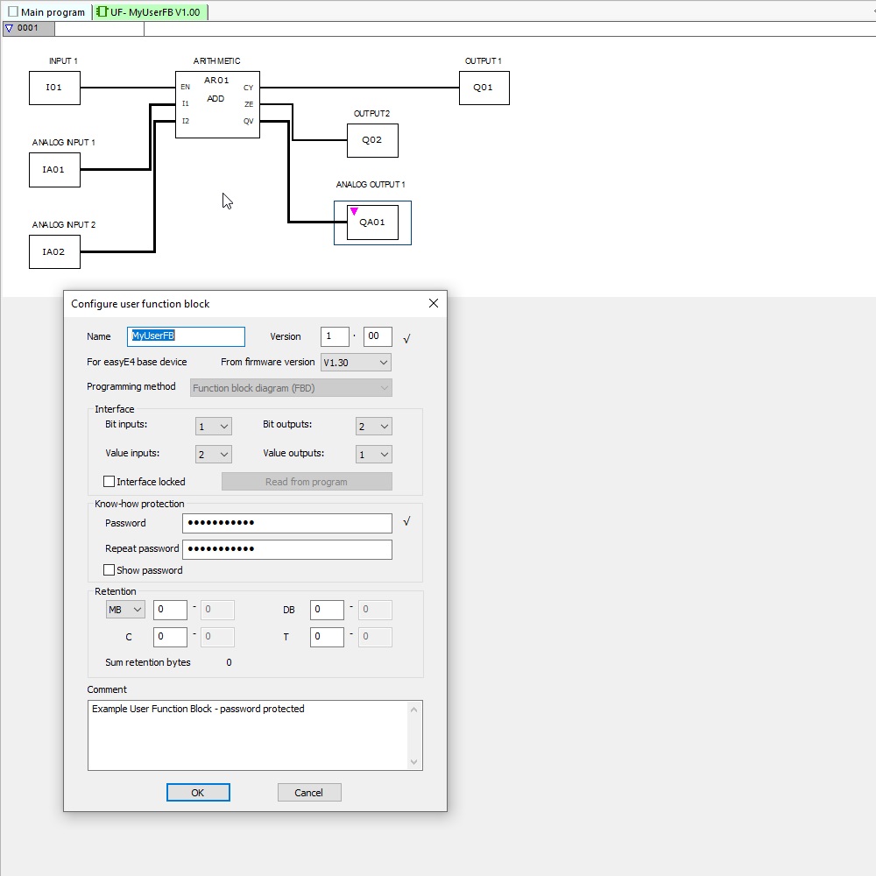Click the Read from program button
This screenshot has width=876, height=876.
click(x=307, y=482)
